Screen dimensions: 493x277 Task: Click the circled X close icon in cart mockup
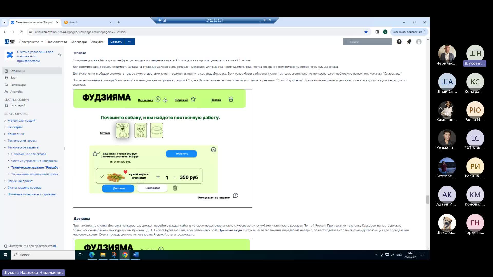tap(213, 150)
